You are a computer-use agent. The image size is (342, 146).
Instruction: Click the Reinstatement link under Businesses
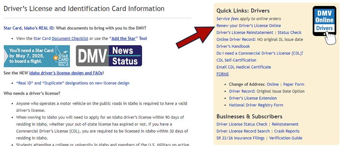285,124
